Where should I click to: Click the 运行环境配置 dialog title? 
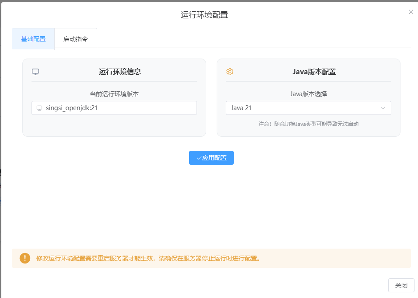[204, 15]
